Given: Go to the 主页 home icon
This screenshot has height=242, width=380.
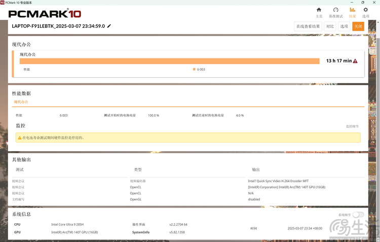Looking at the screenshot, I should coord(319,10).
